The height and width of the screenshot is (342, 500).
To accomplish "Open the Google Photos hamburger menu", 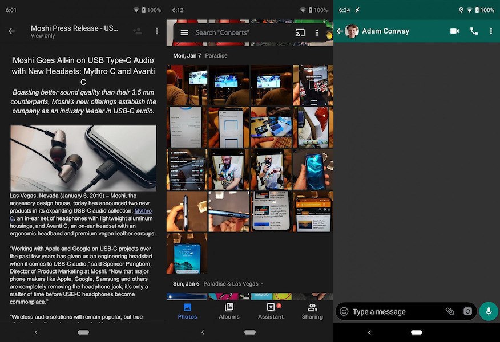I will [184, 33].
